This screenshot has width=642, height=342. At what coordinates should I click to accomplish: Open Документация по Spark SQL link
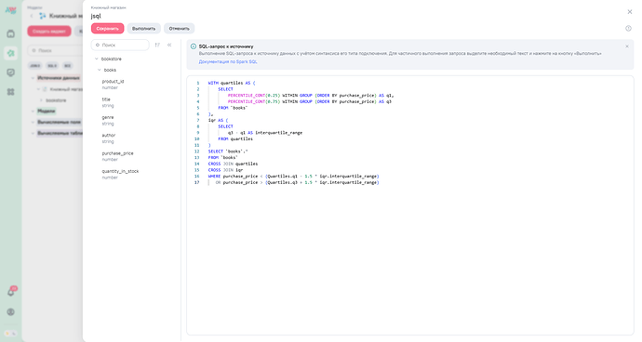228,61
